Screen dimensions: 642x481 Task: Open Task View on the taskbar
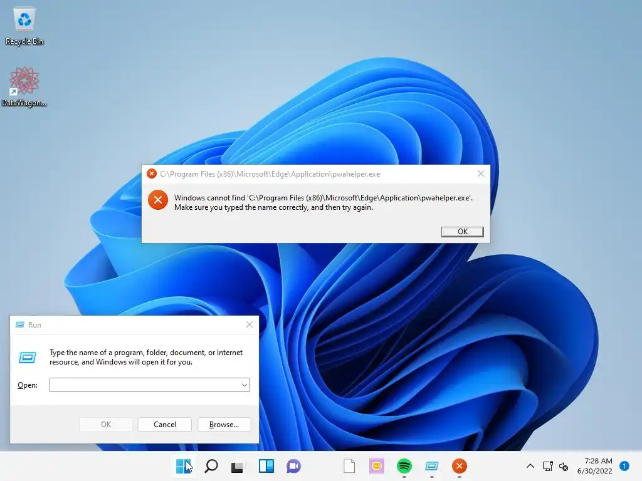(x=238, y=466)
